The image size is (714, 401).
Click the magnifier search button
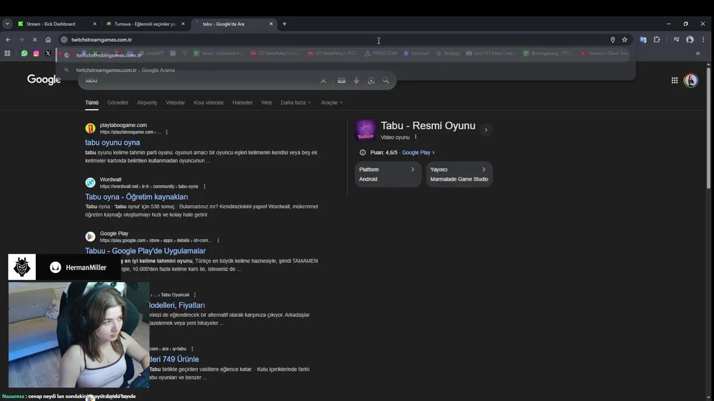[385, 81]
